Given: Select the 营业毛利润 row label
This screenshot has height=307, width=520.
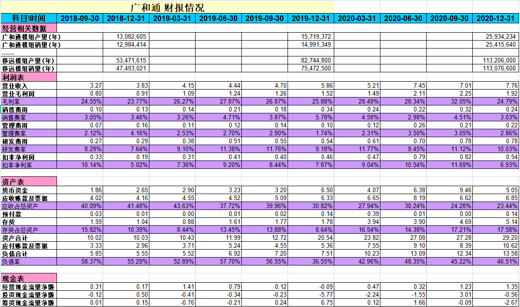Looking at the screenshot, I should coord(29,93).
